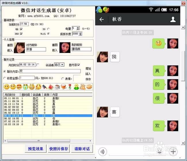Select the 3G radio button
The image size is (187, 161).
(48, 29)
